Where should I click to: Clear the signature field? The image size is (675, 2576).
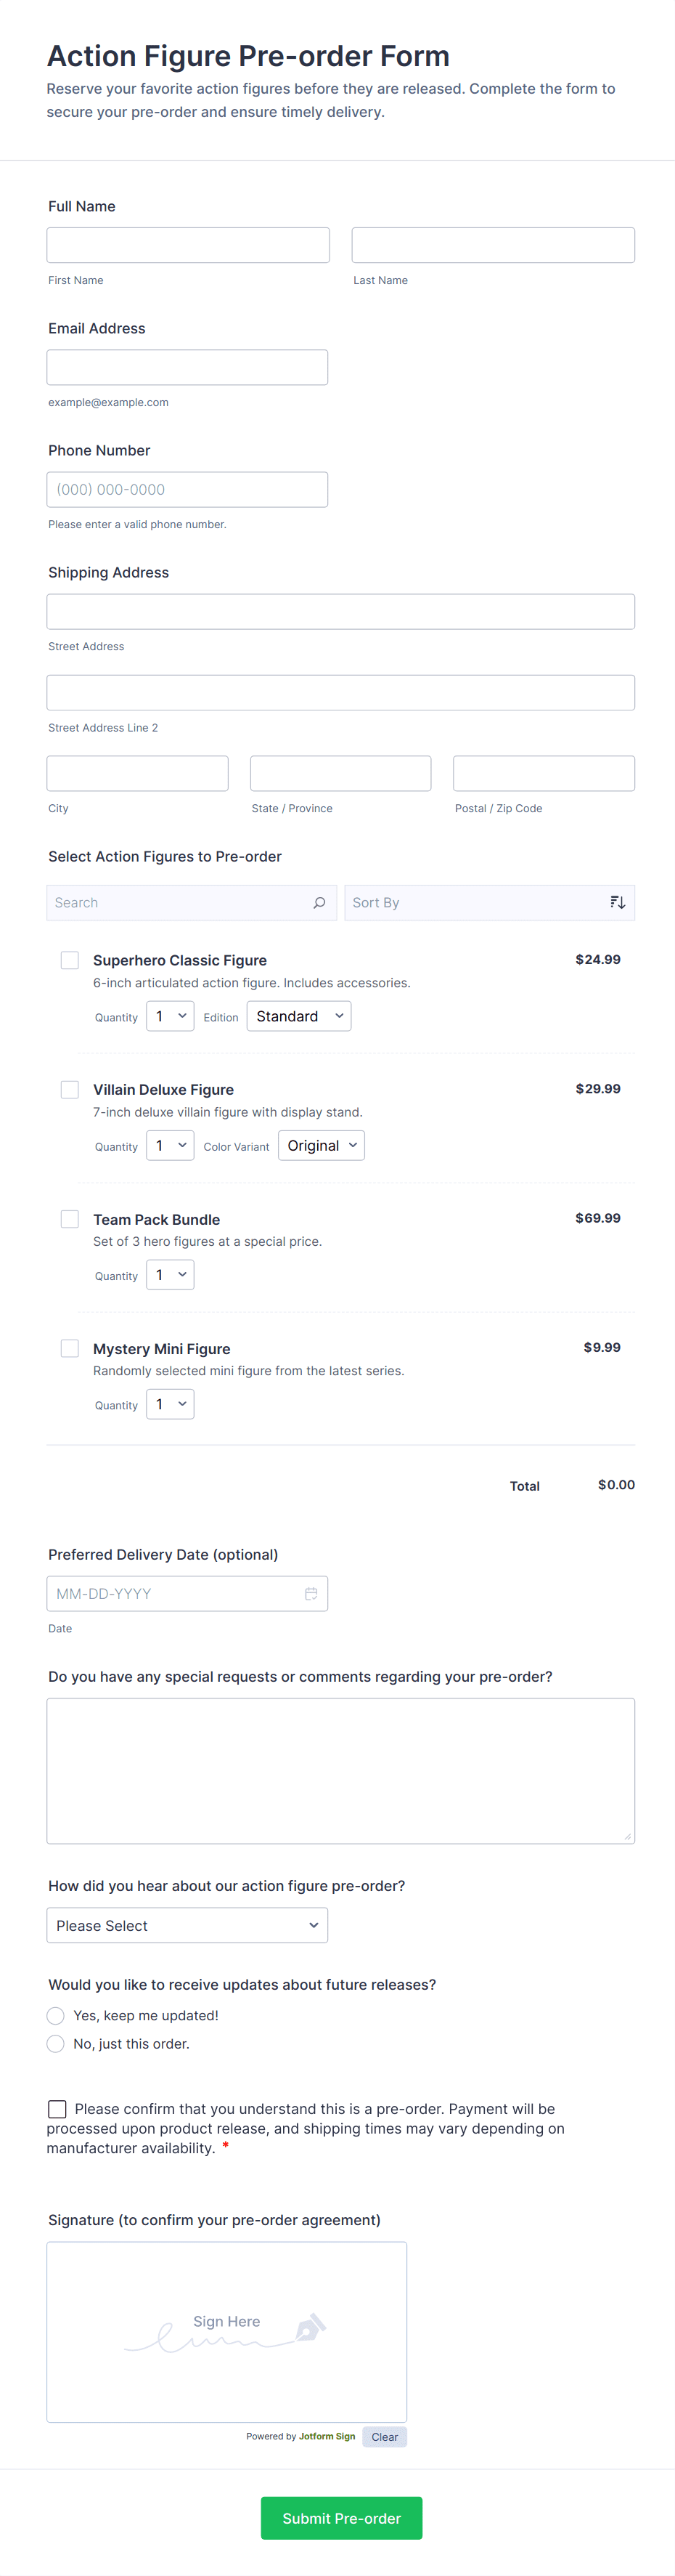[x=385, y=2437]
